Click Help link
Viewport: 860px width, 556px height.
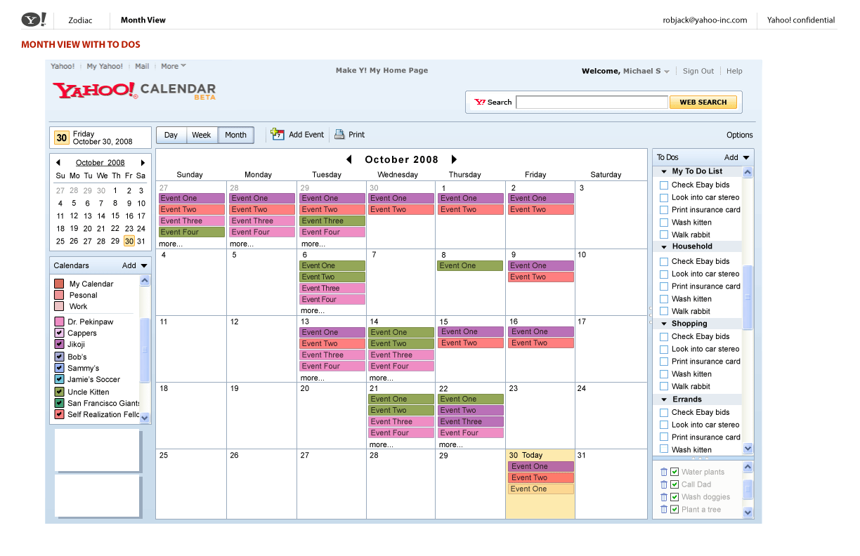734,71
